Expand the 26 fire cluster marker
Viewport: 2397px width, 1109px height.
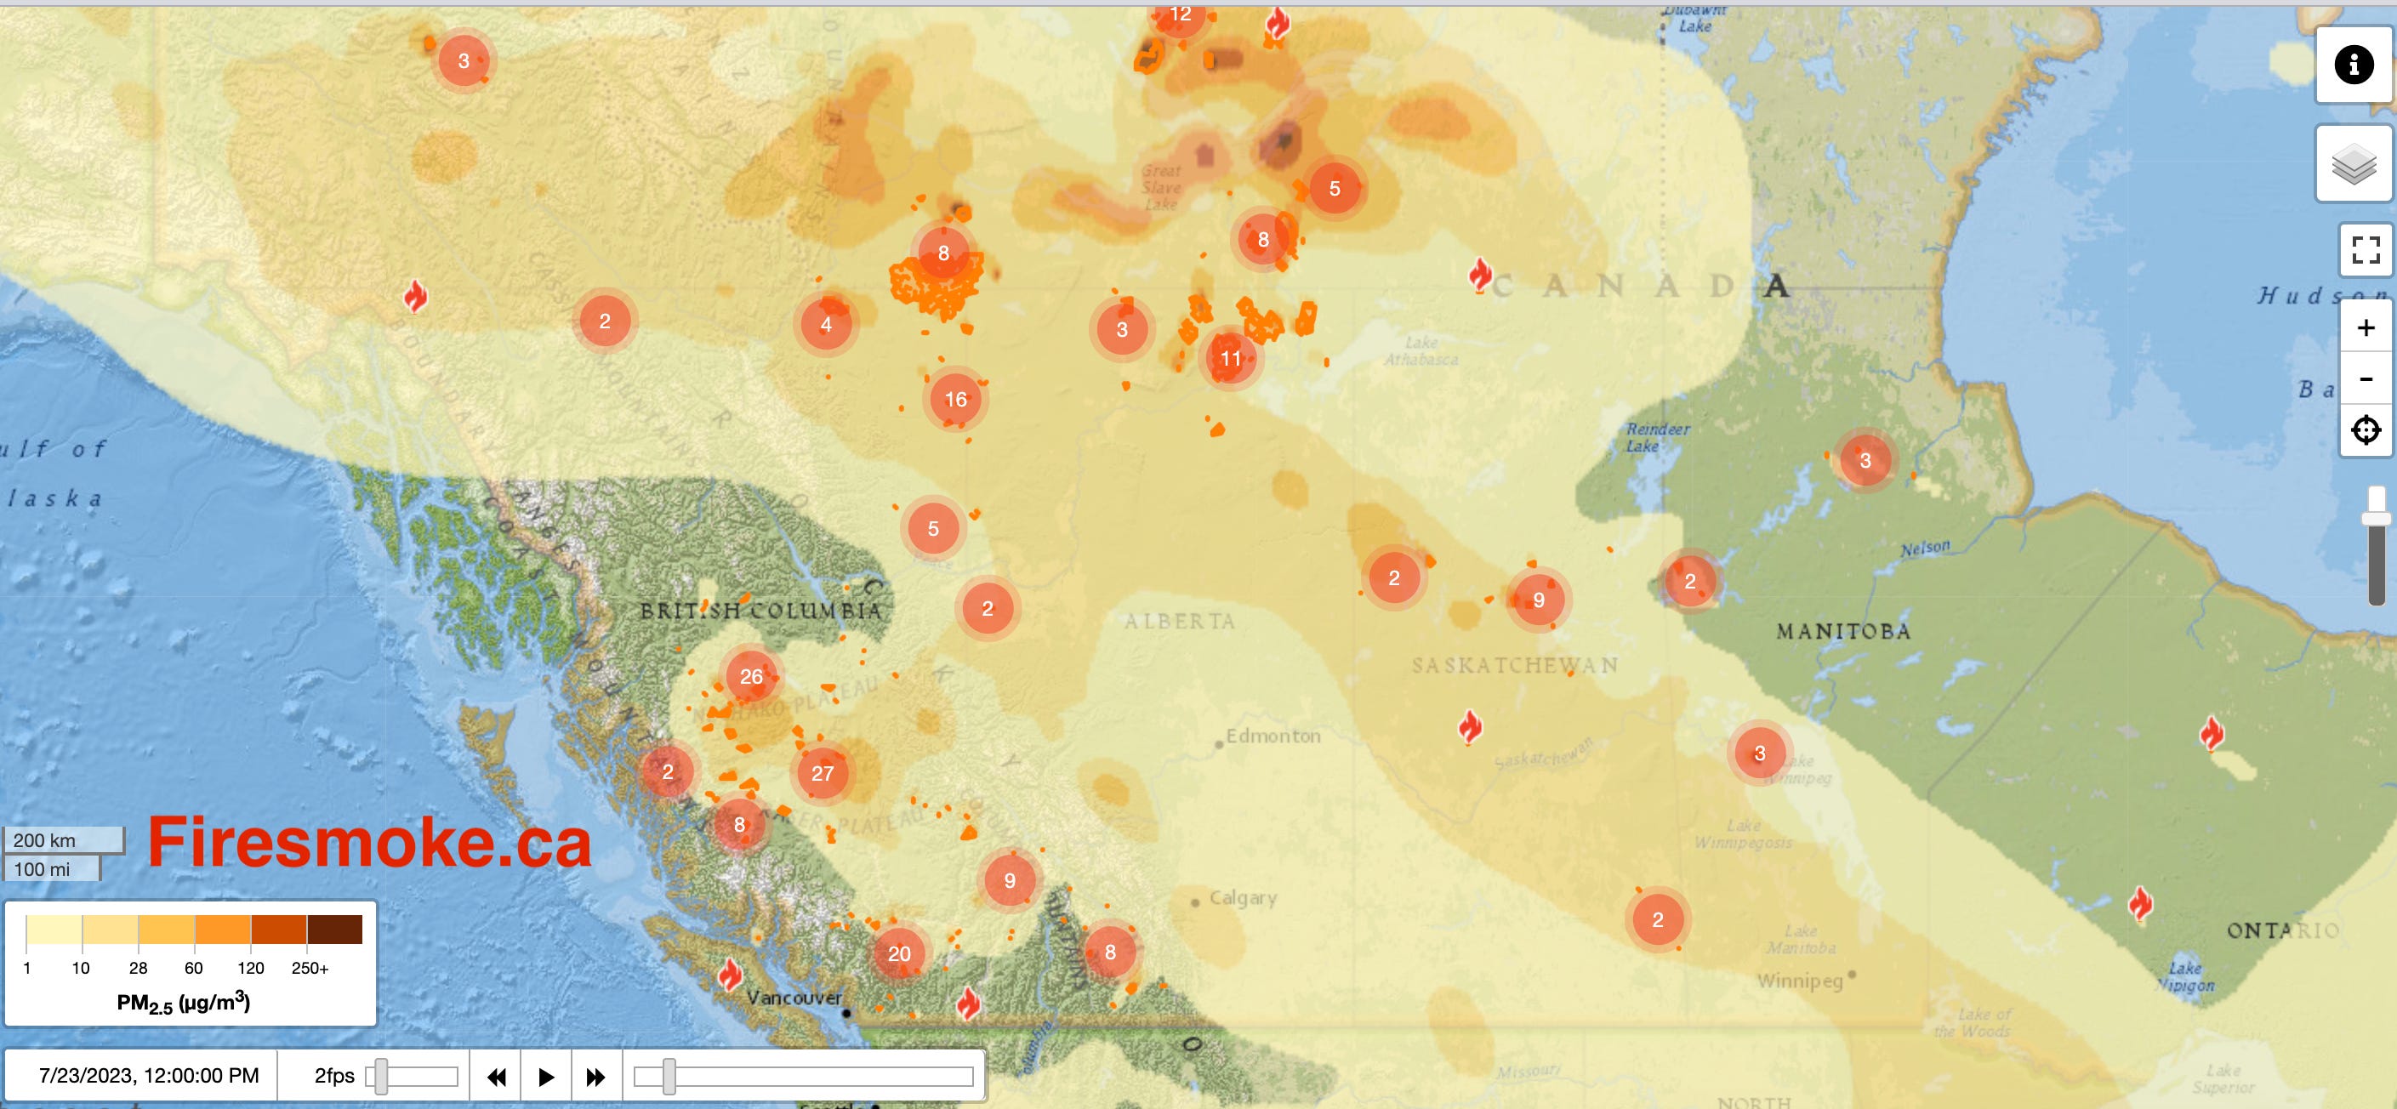coord(751,676)
